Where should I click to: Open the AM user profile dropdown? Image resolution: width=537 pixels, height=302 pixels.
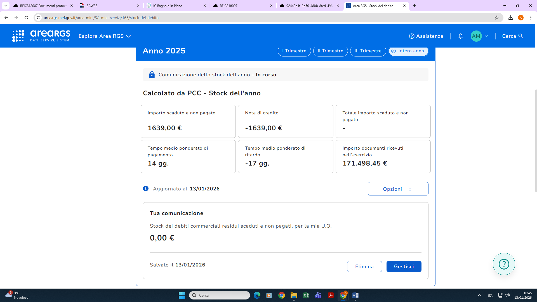click(479, 36)
